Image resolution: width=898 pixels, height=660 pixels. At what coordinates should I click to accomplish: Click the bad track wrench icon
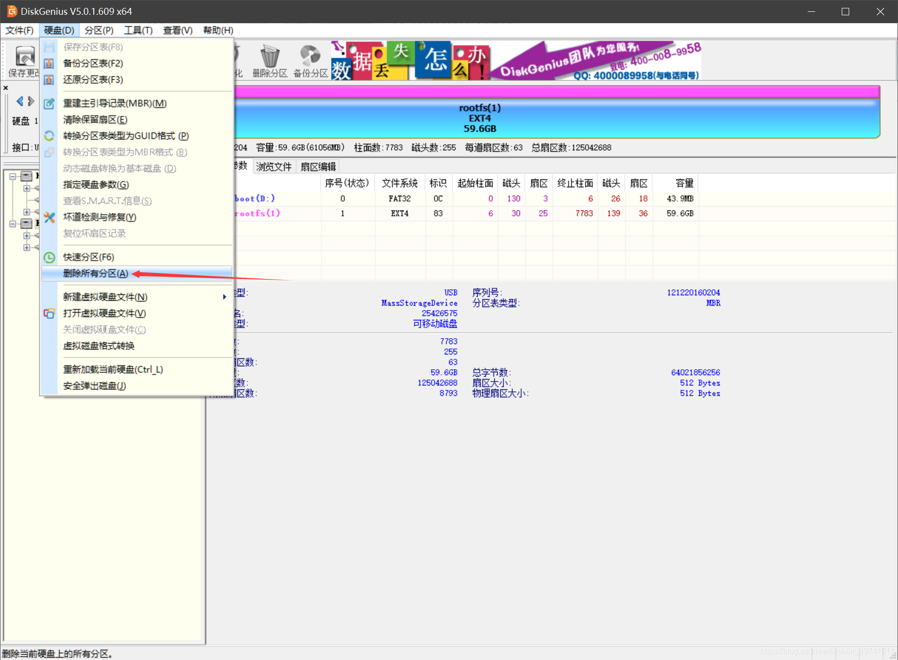[49, 217]
